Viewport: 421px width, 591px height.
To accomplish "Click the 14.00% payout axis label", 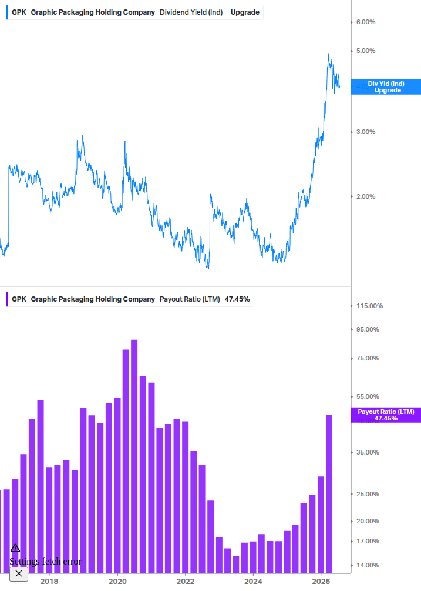I will pos(368,565).
